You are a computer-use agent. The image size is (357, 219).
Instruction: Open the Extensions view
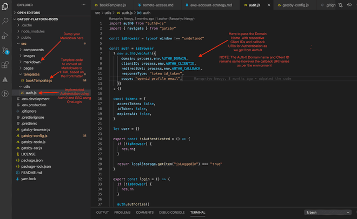point(5,65)
